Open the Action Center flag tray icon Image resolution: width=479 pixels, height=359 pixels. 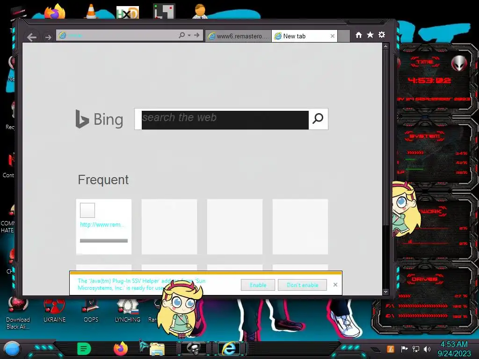[x=405, y=349]
